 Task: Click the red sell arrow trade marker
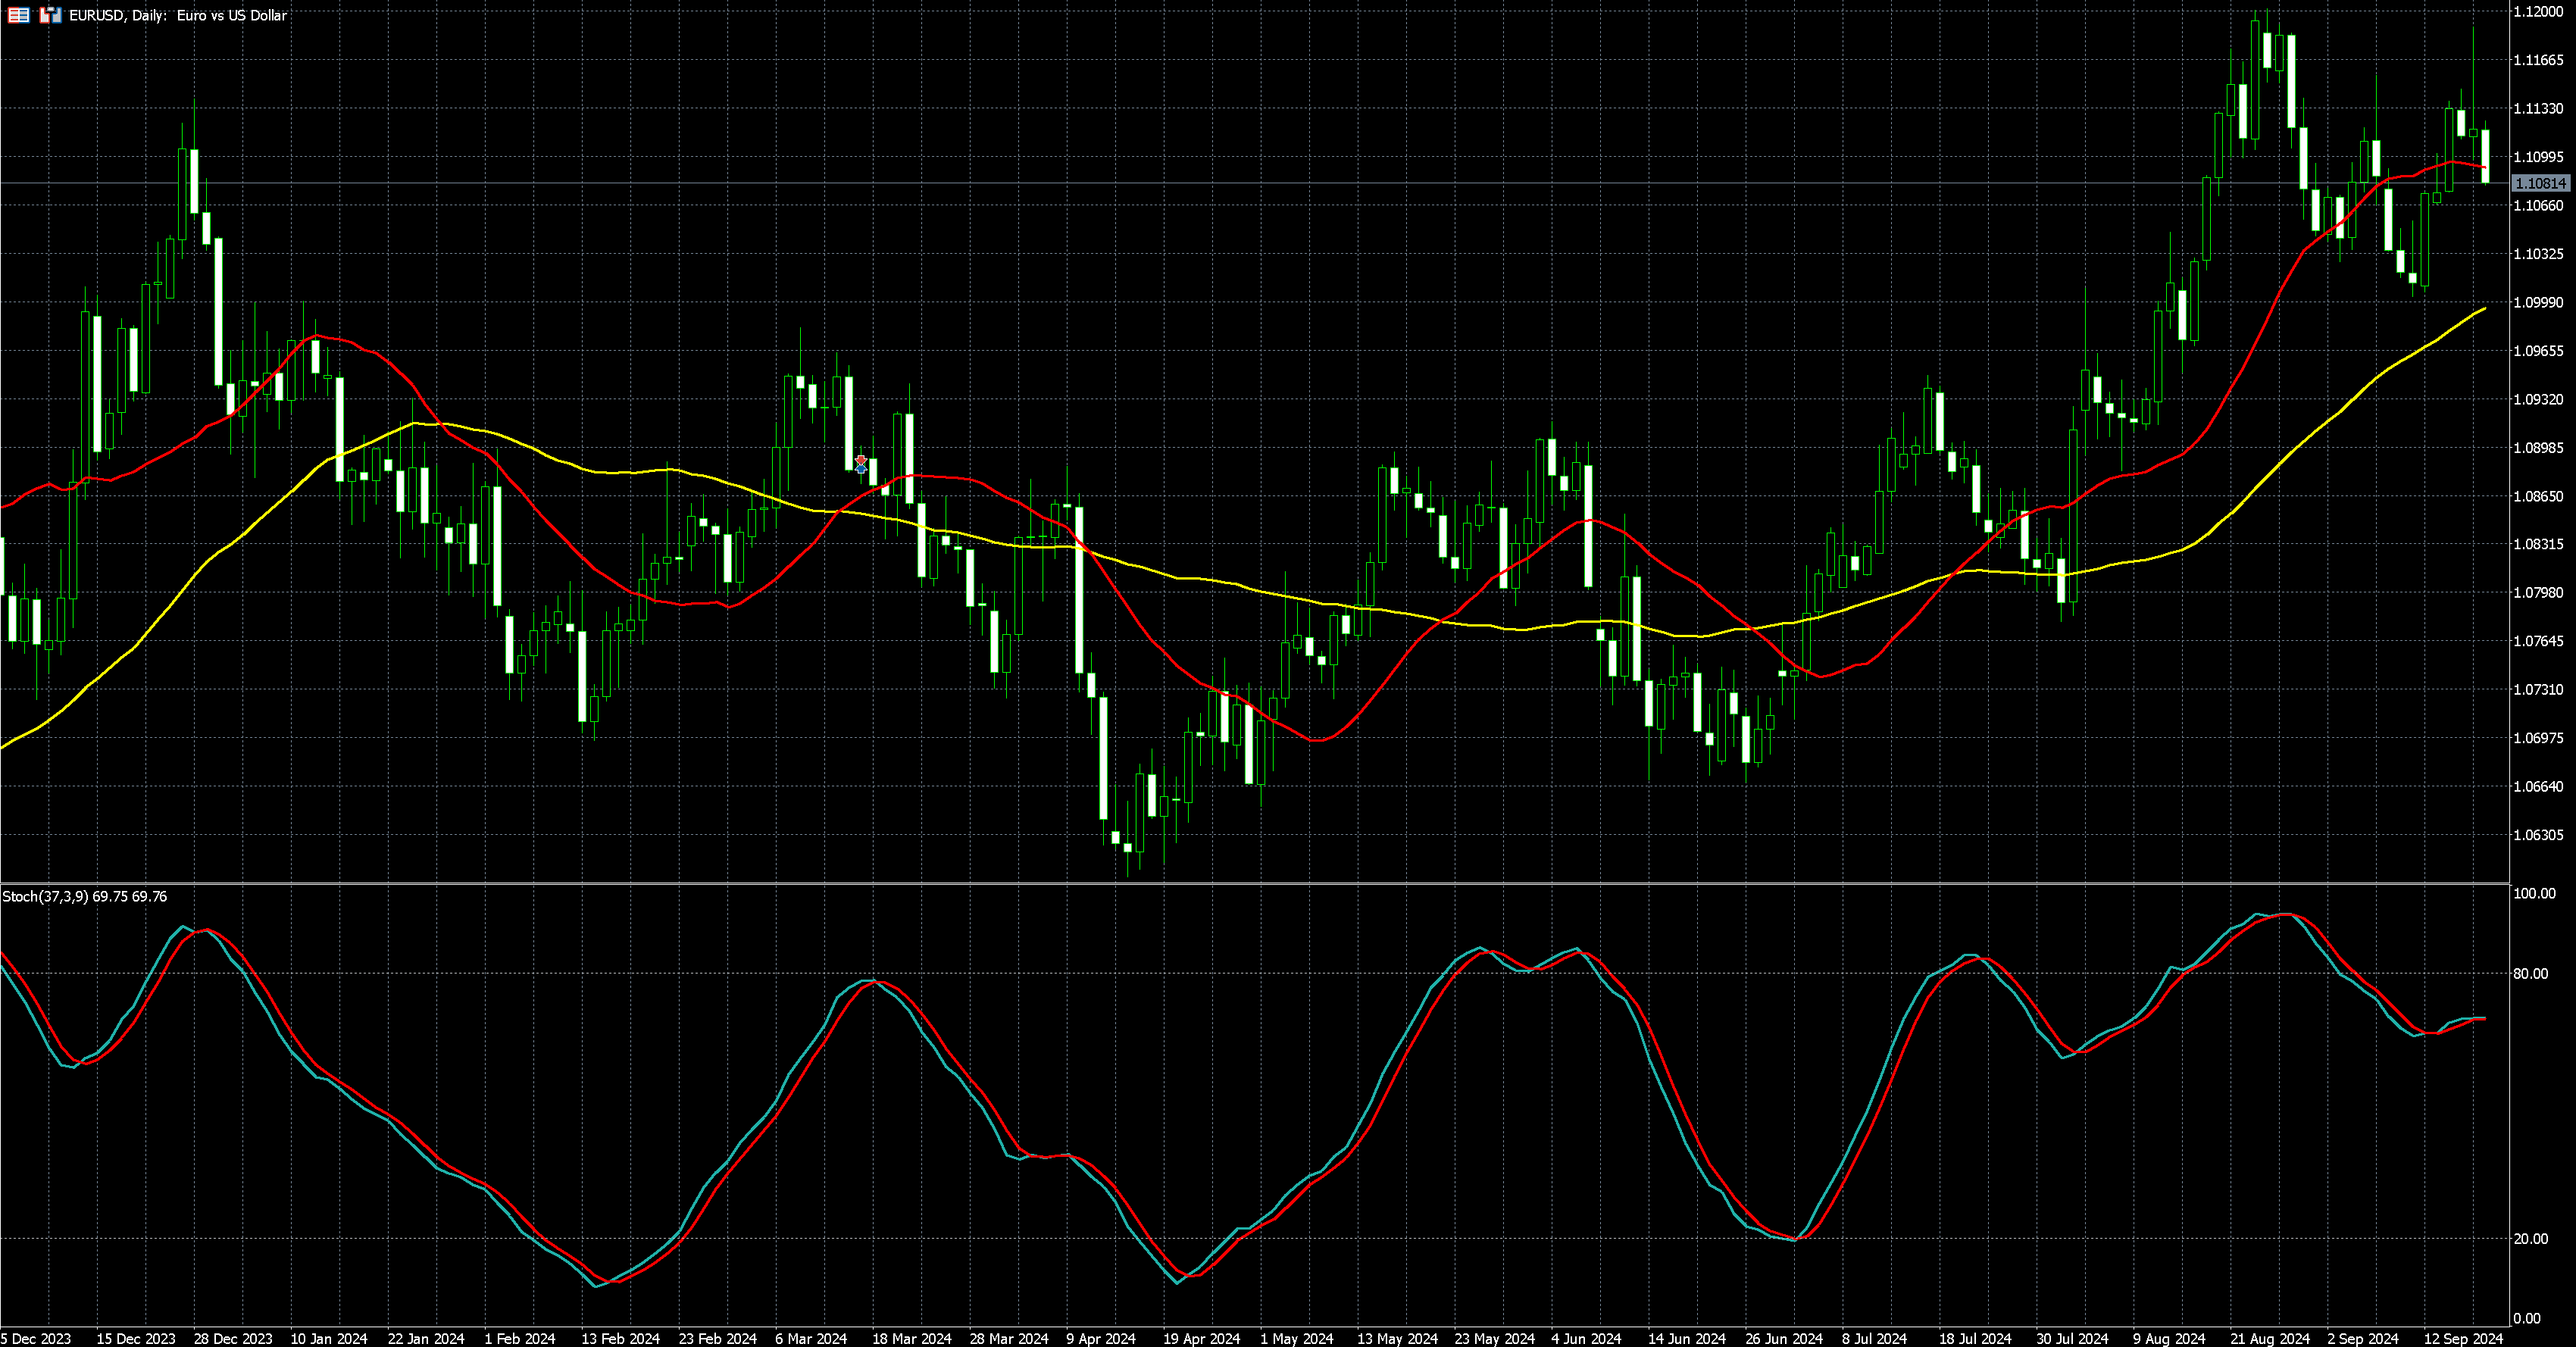(861, 460)
